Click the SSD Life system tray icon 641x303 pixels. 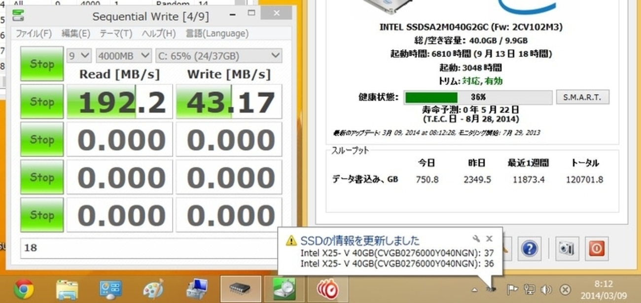(x=491, y=290)
